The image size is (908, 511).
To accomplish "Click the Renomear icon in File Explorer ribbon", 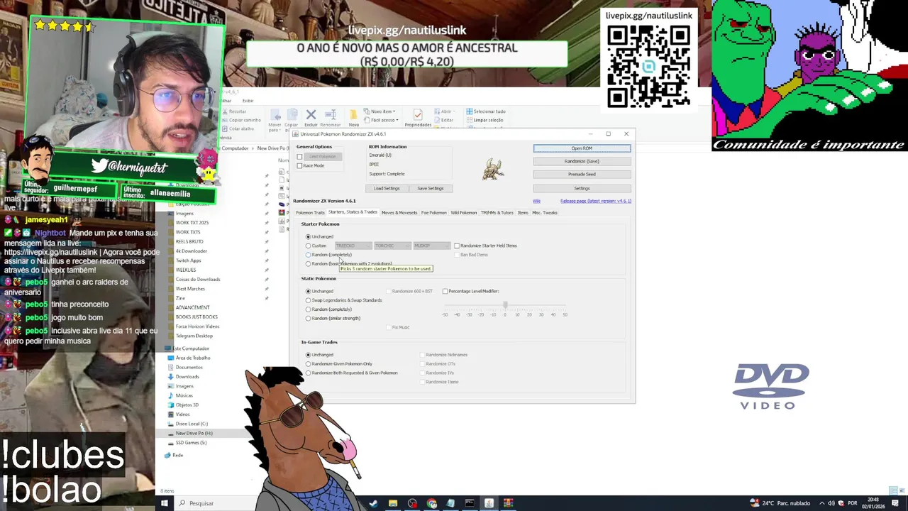I will pos(330,115).
